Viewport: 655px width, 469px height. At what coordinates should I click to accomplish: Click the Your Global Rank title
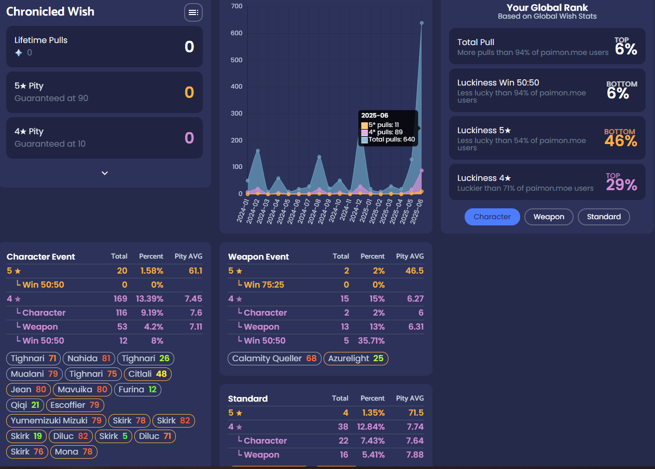tap(547, 8)
